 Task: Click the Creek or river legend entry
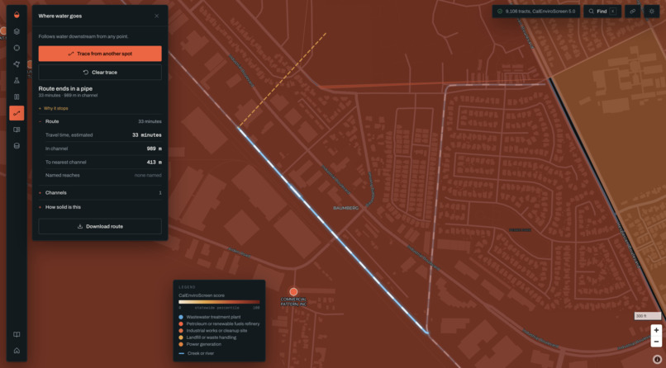196,353
